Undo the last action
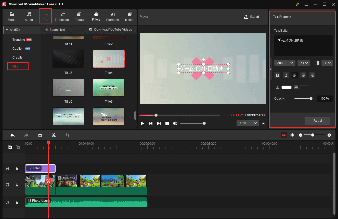The image size is (338, 219). point(12,135)
